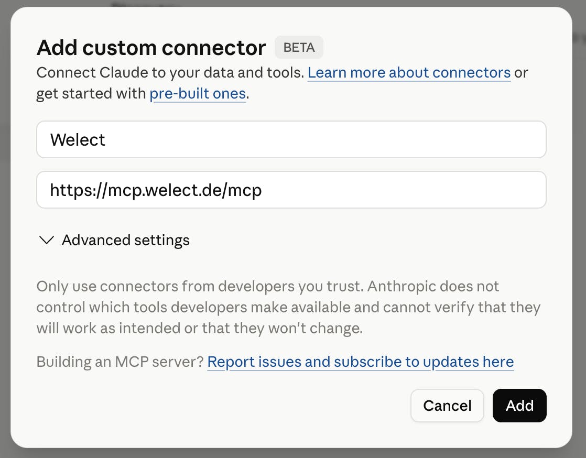
Task: Click the 'Building an MCP server?' text
Action: [120, 362]
